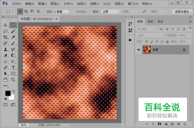Choose Add to Selection mode

click(x=26, y=11)
